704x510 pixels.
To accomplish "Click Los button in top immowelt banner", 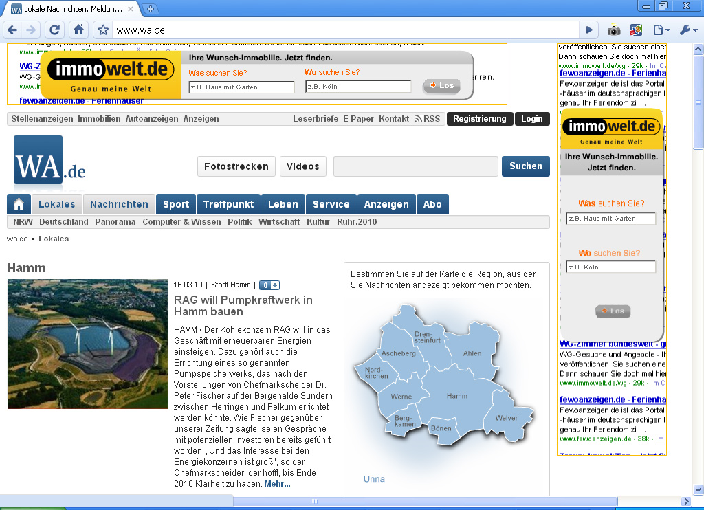I will [x=442, y=85].
